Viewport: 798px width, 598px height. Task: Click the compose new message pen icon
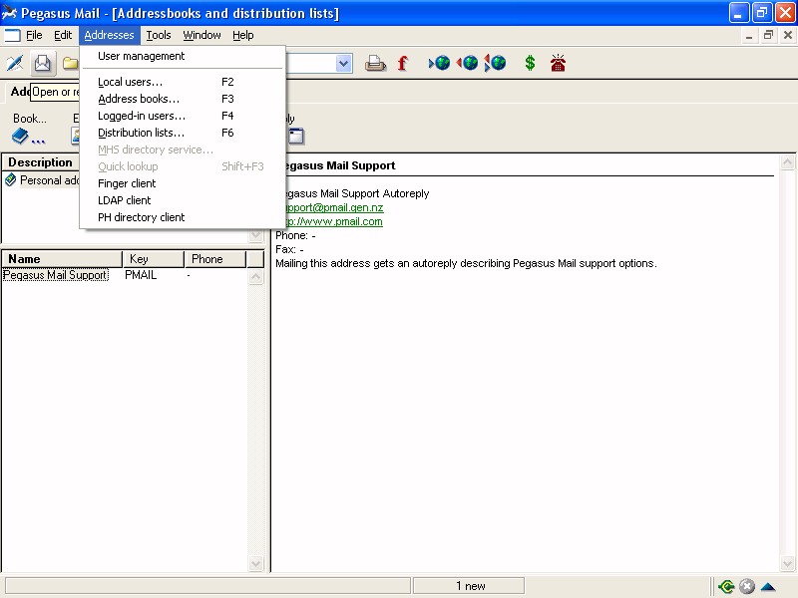point(15,63)
